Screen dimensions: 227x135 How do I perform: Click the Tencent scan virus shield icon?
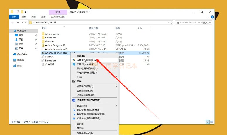[x=74, y=100]
